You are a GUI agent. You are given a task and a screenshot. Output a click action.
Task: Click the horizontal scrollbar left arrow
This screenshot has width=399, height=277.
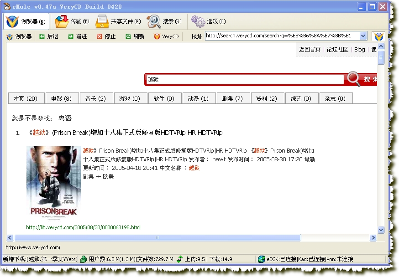[x=10, y=238]
